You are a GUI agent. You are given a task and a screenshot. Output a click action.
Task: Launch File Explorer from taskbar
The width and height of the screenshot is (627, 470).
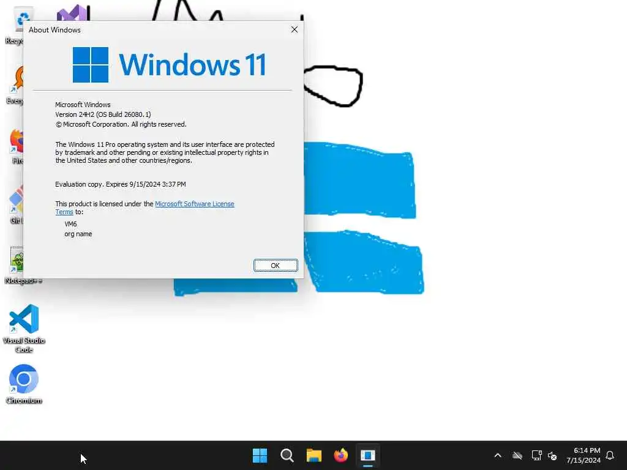(x=314, y=455)
